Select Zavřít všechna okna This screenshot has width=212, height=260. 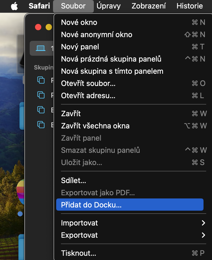95,126
